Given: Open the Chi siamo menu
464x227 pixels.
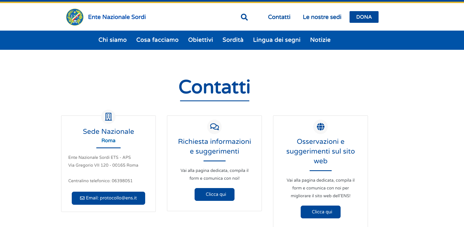Looking at the screenshot, I should pos(113,40).
